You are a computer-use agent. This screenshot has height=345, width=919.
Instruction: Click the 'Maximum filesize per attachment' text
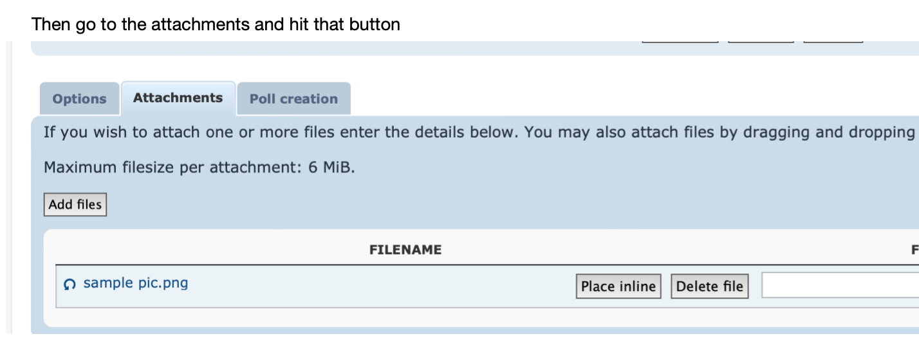tap(174, 168)
